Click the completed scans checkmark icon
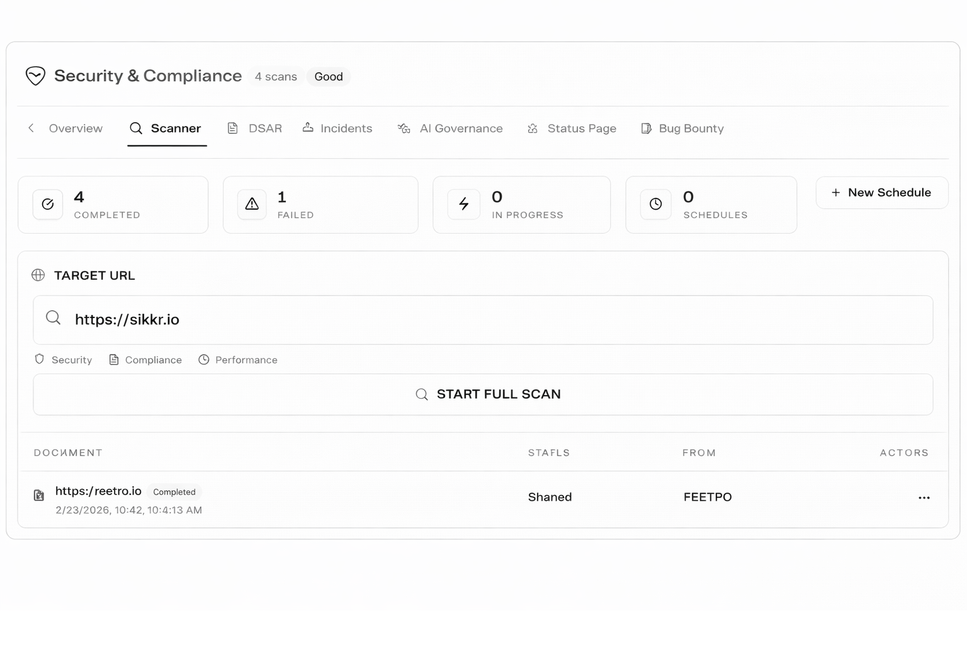Viewport: 967px width, 645px height. coord(48,204)
